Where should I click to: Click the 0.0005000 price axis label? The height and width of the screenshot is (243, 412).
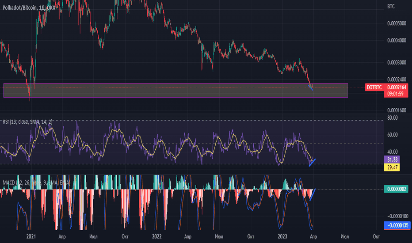pos(397,23)
